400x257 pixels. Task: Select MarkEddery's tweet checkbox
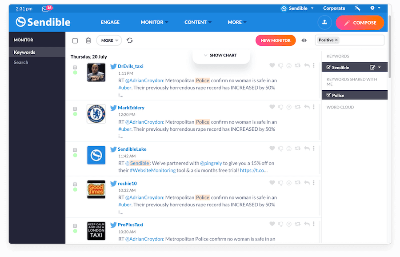point(75,109)
